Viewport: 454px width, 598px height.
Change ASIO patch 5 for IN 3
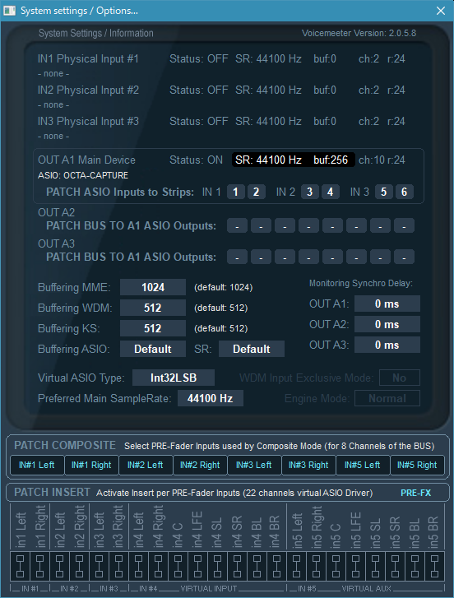click(384, 192)
